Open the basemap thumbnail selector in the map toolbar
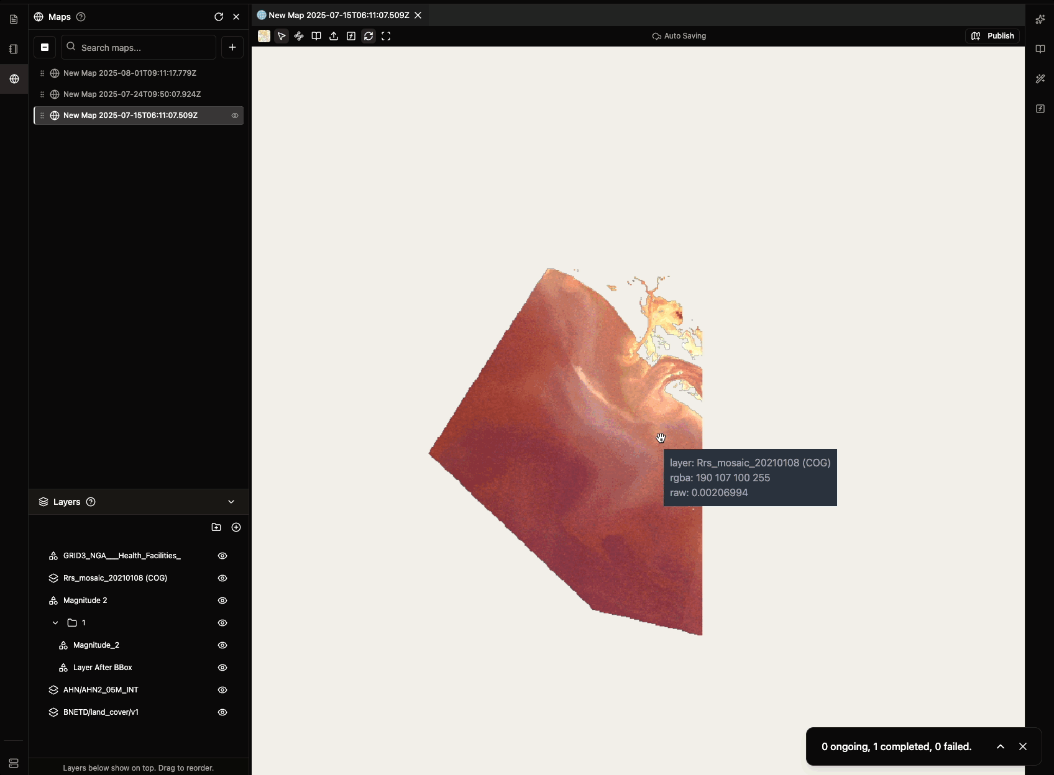Viewport: 1054px width, 775px height. click(x=264, y=36)
